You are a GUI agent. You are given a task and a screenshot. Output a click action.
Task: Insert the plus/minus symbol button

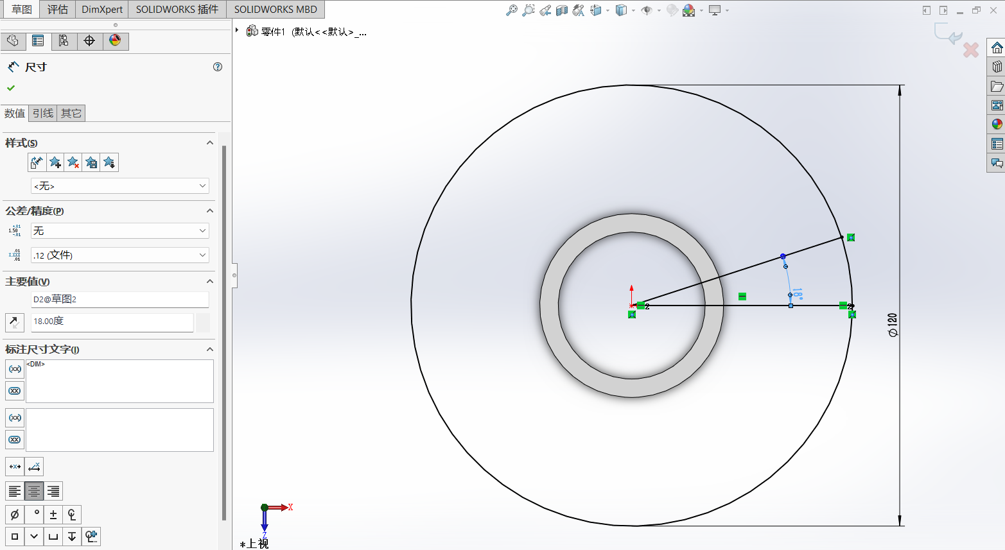click(53, 514)
